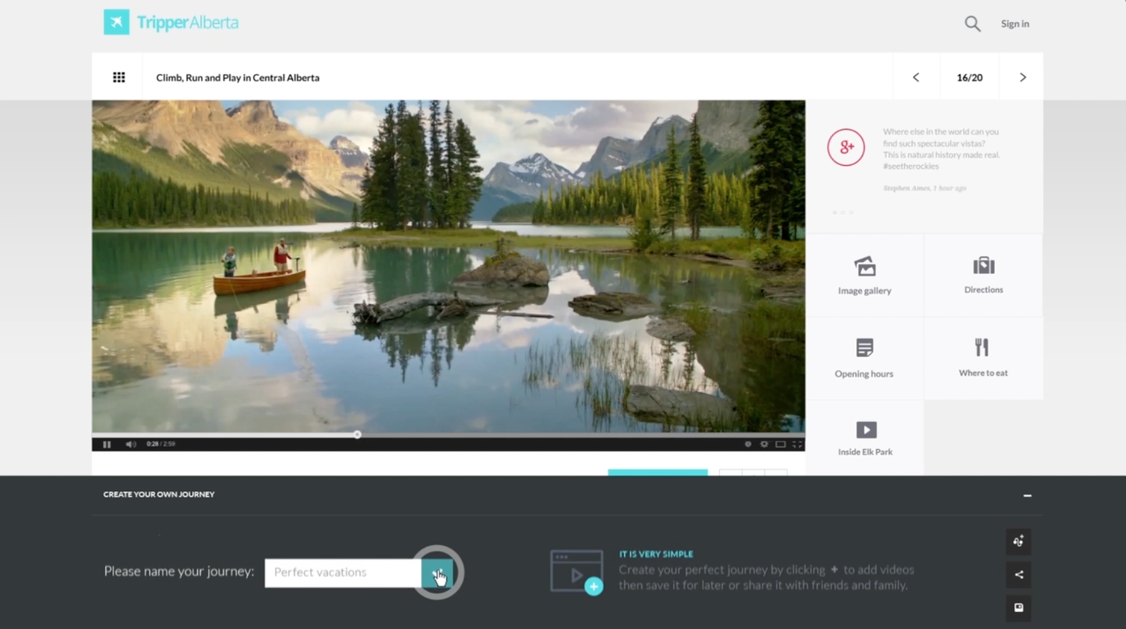Open the grid menu icon
The width and height of the screenshot is (1126, 629).
119,77
